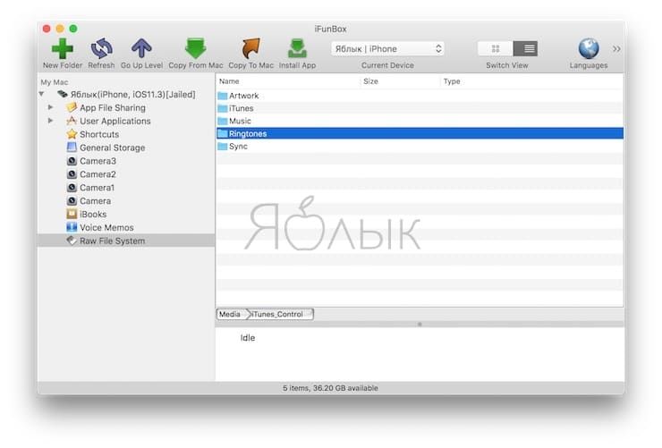
Task: Click the pane splitter handle above Idle
Action: click(420, 325)
